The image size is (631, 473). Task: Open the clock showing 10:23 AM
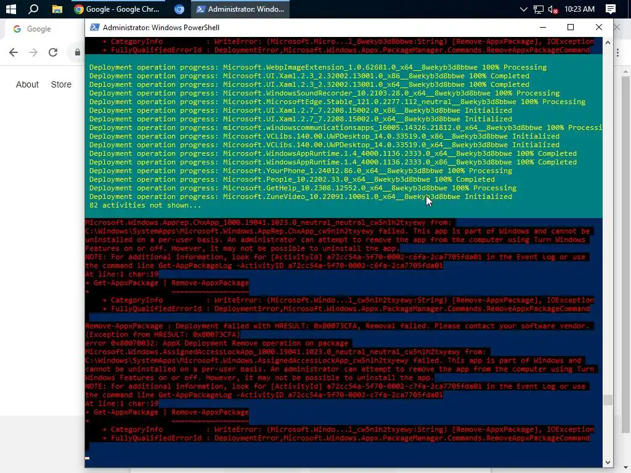pos(579,9)
